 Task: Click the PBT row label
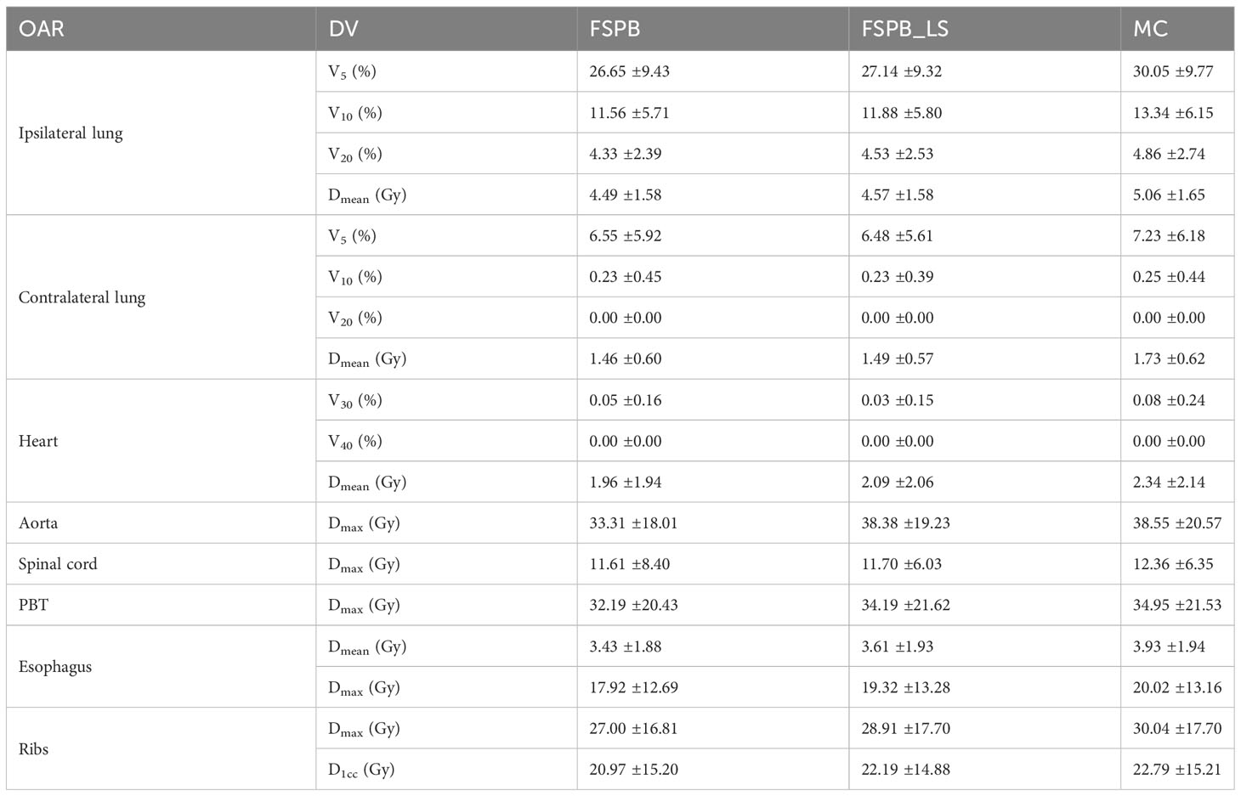coord(33,605)
